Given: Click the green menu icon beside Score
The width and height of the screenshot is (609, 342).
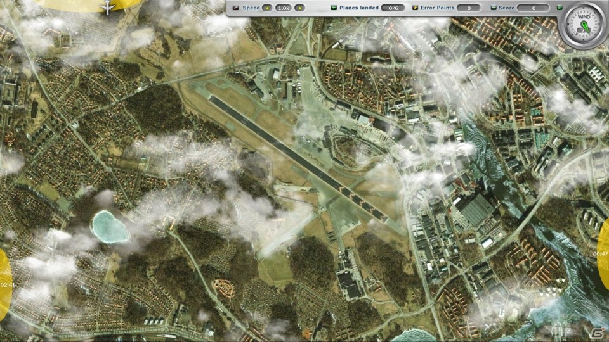Looking at the screenshot, I should click(560, 8).
